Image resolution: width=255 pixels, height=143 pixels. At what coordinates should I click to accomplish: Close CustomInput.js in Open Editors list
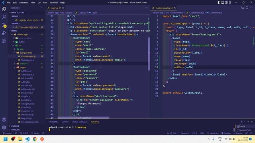[13, 27]
